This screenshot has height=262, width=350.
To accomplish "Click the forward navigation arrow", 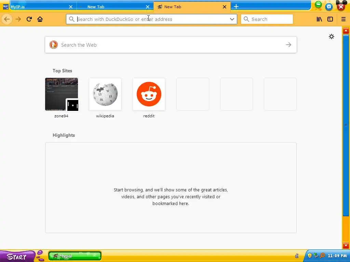I will (18, 19).
